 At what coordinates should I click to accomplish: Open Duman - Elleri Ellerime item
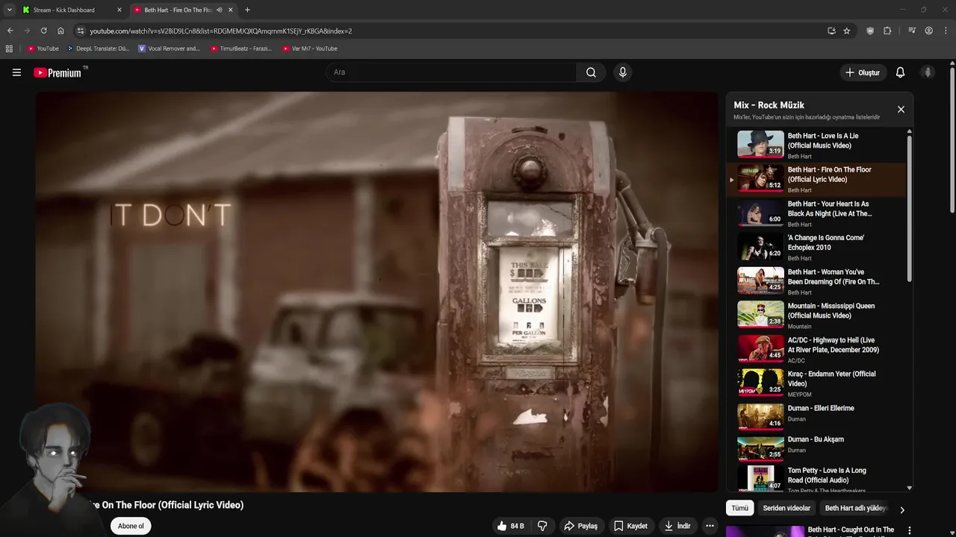point(818,416)
